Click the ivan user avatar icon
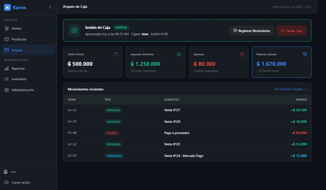 (6, 172)
